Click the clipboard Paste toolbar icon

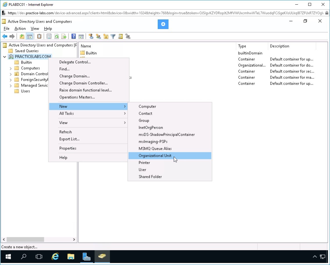pyautogui.click(x=39, y=36)
